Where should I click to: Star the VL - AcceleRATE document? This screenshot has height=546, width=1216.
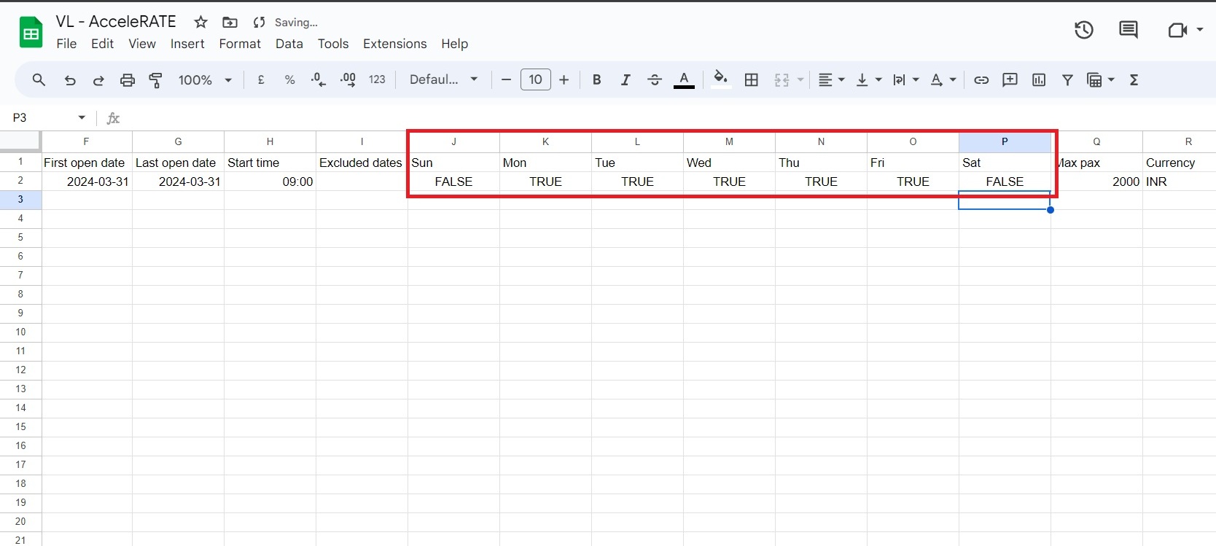click(x=201, y=23)
